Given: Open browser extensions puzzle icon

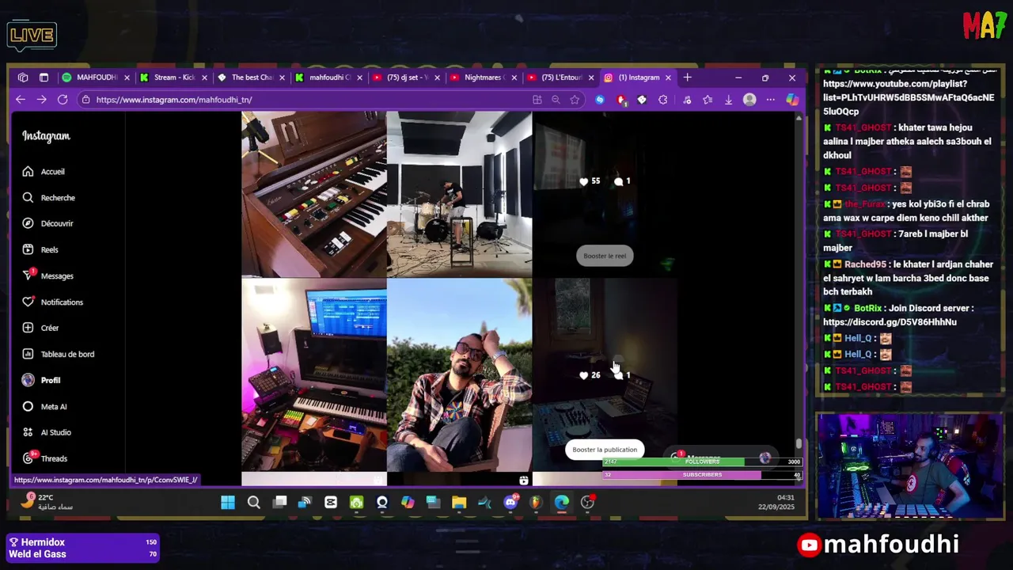Looking at the screenshot, I should click(x=663, y=100).
